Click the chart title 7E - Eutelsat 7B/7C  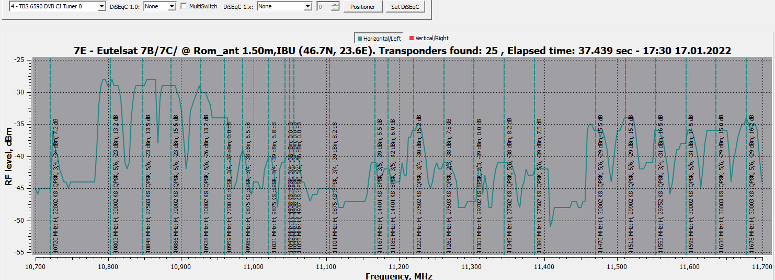(x=402, y=51)
